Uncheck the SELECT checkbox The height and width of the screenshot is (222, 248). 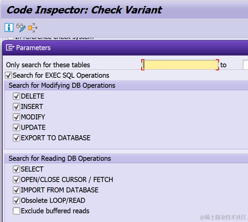(17, 169)
